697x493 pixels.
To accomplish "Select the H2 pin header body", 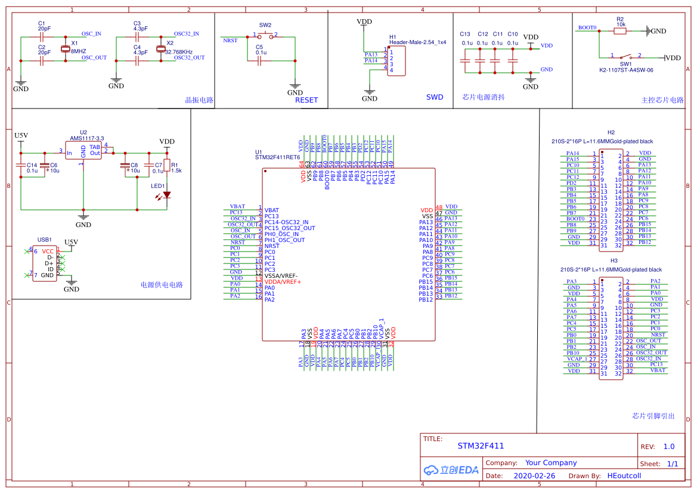I will 611,199.
